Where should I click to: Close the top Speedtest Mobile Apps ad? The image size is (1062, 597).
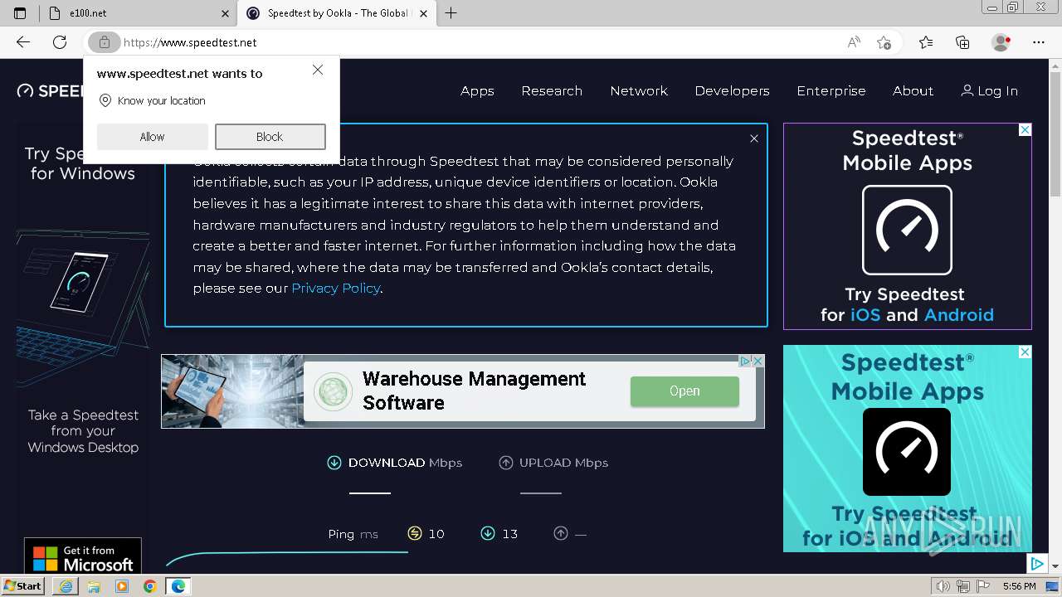tap(1025, 130)
